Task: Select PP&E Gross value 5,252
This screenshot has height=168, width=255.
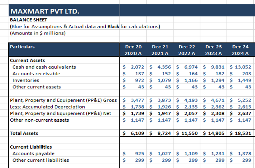Action: (x=245, y=100)
